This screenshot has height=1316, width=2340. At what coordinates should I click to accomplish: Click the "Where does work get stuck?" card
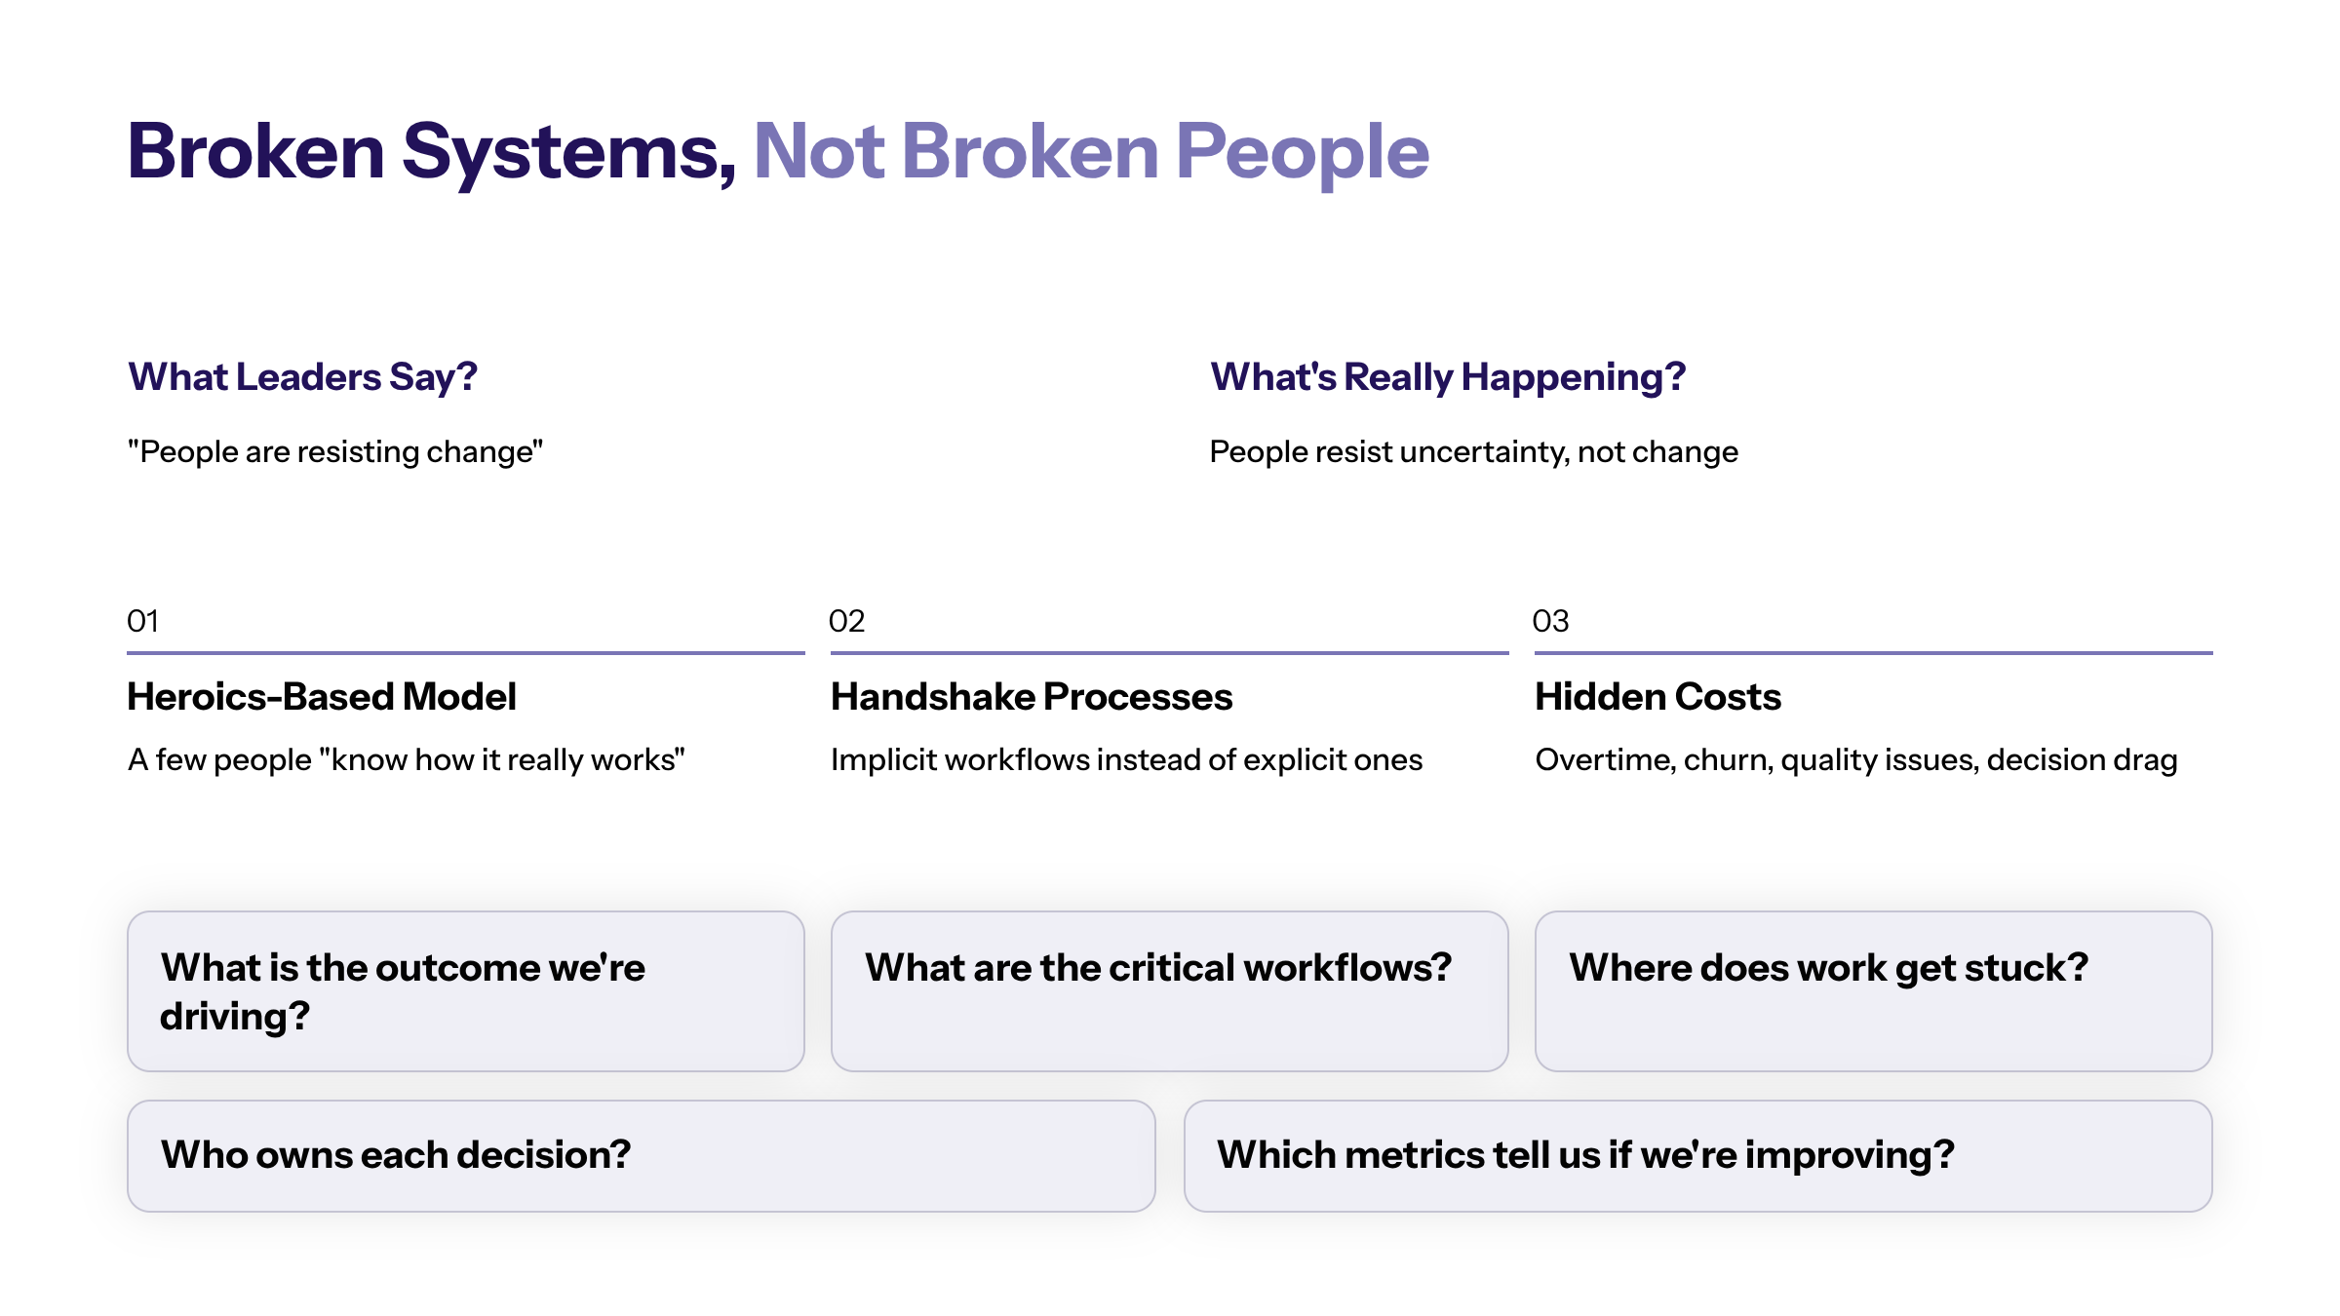pos(1872,991)
